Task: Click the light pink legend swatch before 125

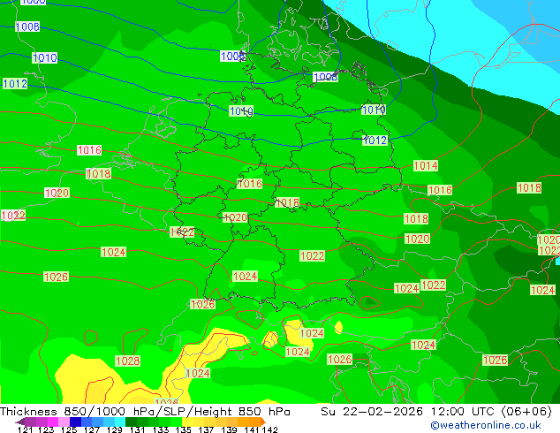Action: pos(64,422)
